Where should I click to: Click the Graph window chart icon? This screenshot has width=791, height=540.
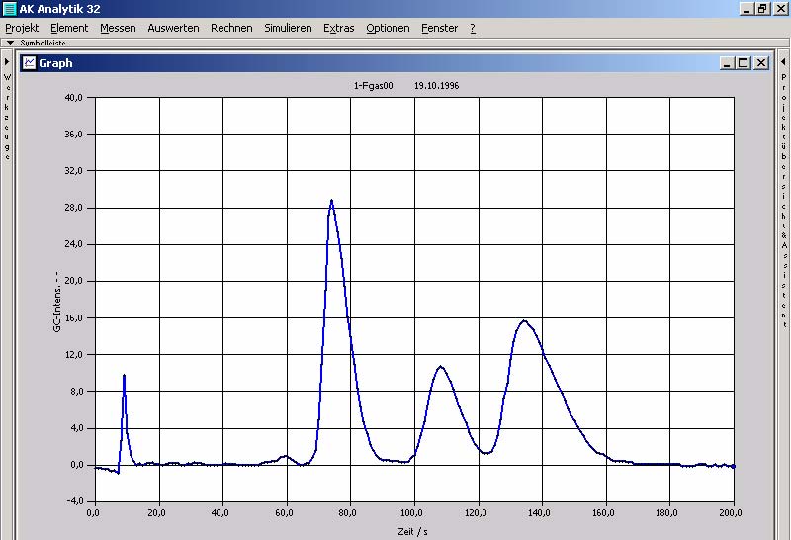click(x=29, y=62)
